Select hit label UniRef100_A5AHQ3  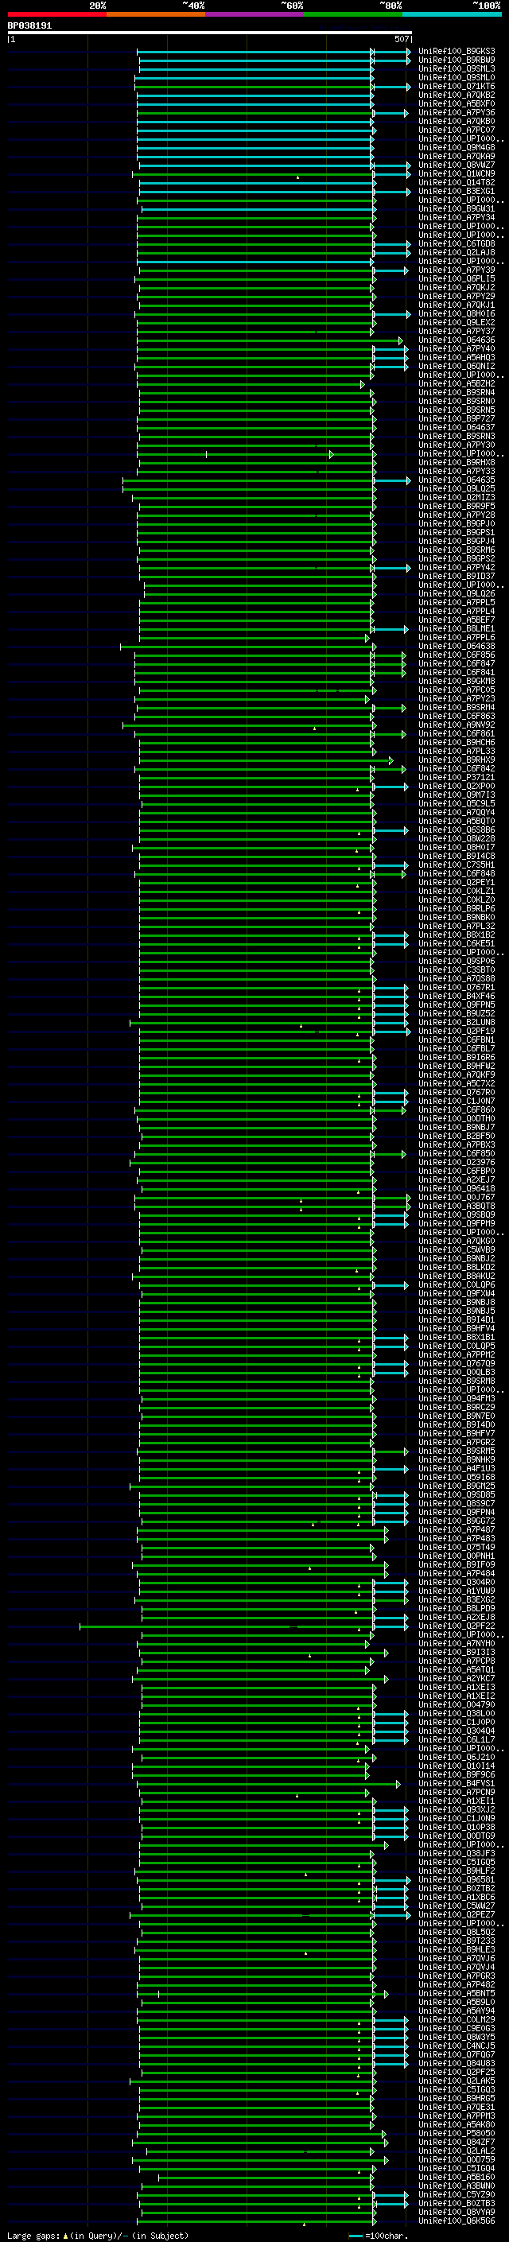[x=457, y=358]
